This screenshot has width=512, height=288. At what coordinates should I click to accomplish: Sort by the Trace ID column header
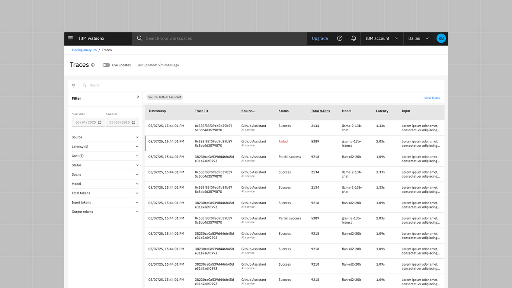click(x=201, y=111)
